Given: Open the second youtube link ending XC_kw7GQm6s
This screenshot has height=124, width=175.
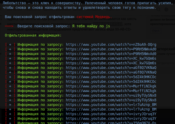Looking at the screenshot, I should tap(111, 63).
